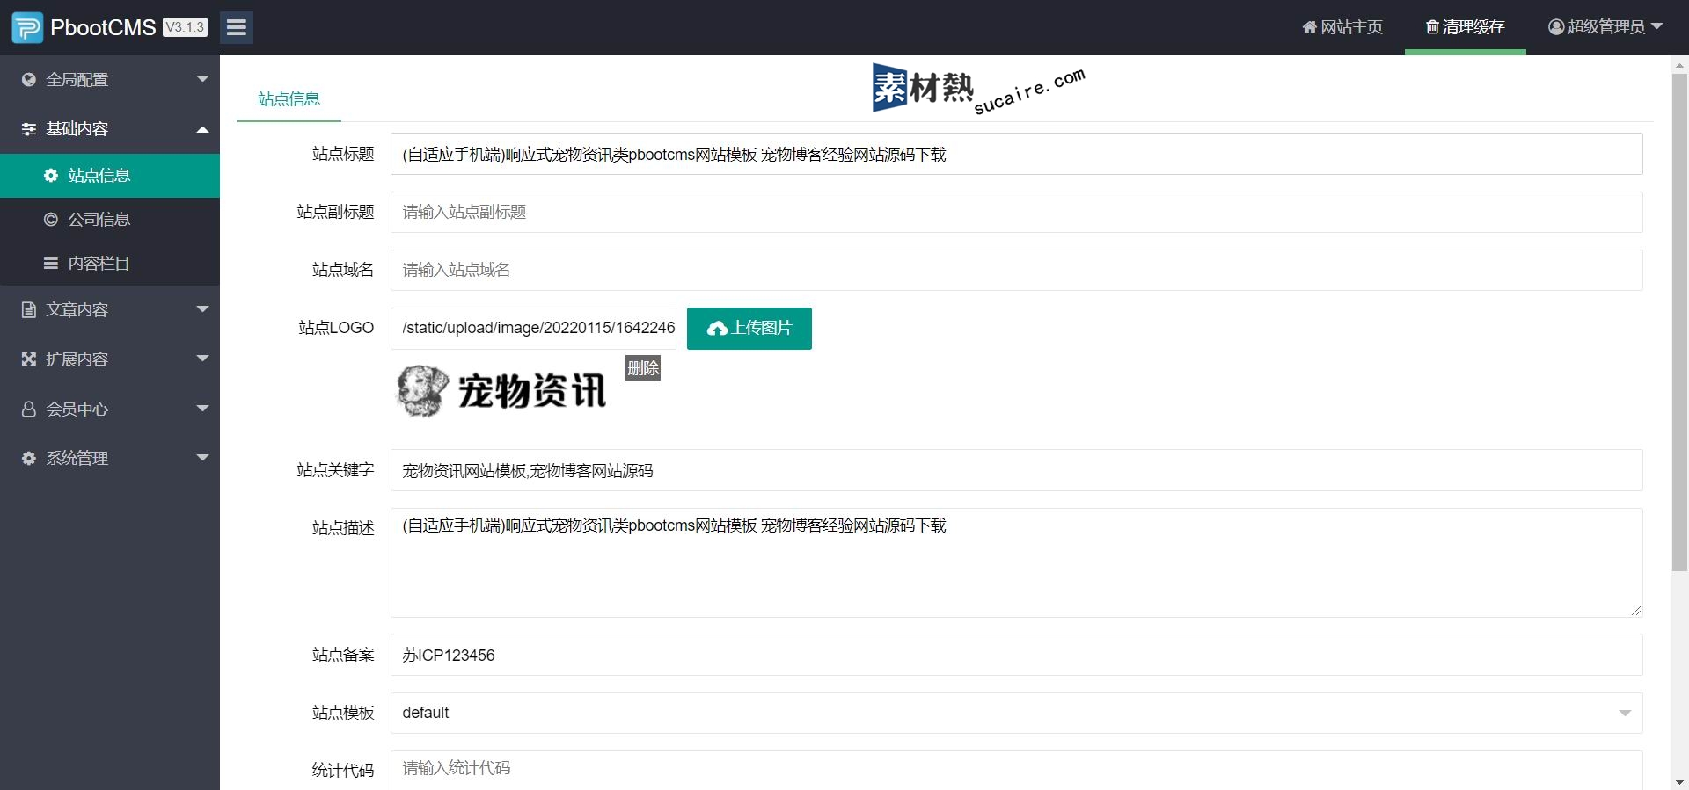Image resolution: width=1689 pixels, height=790 pixels.
Task: Click the PbootCMS brand title
Action: [x=103, y=28]
